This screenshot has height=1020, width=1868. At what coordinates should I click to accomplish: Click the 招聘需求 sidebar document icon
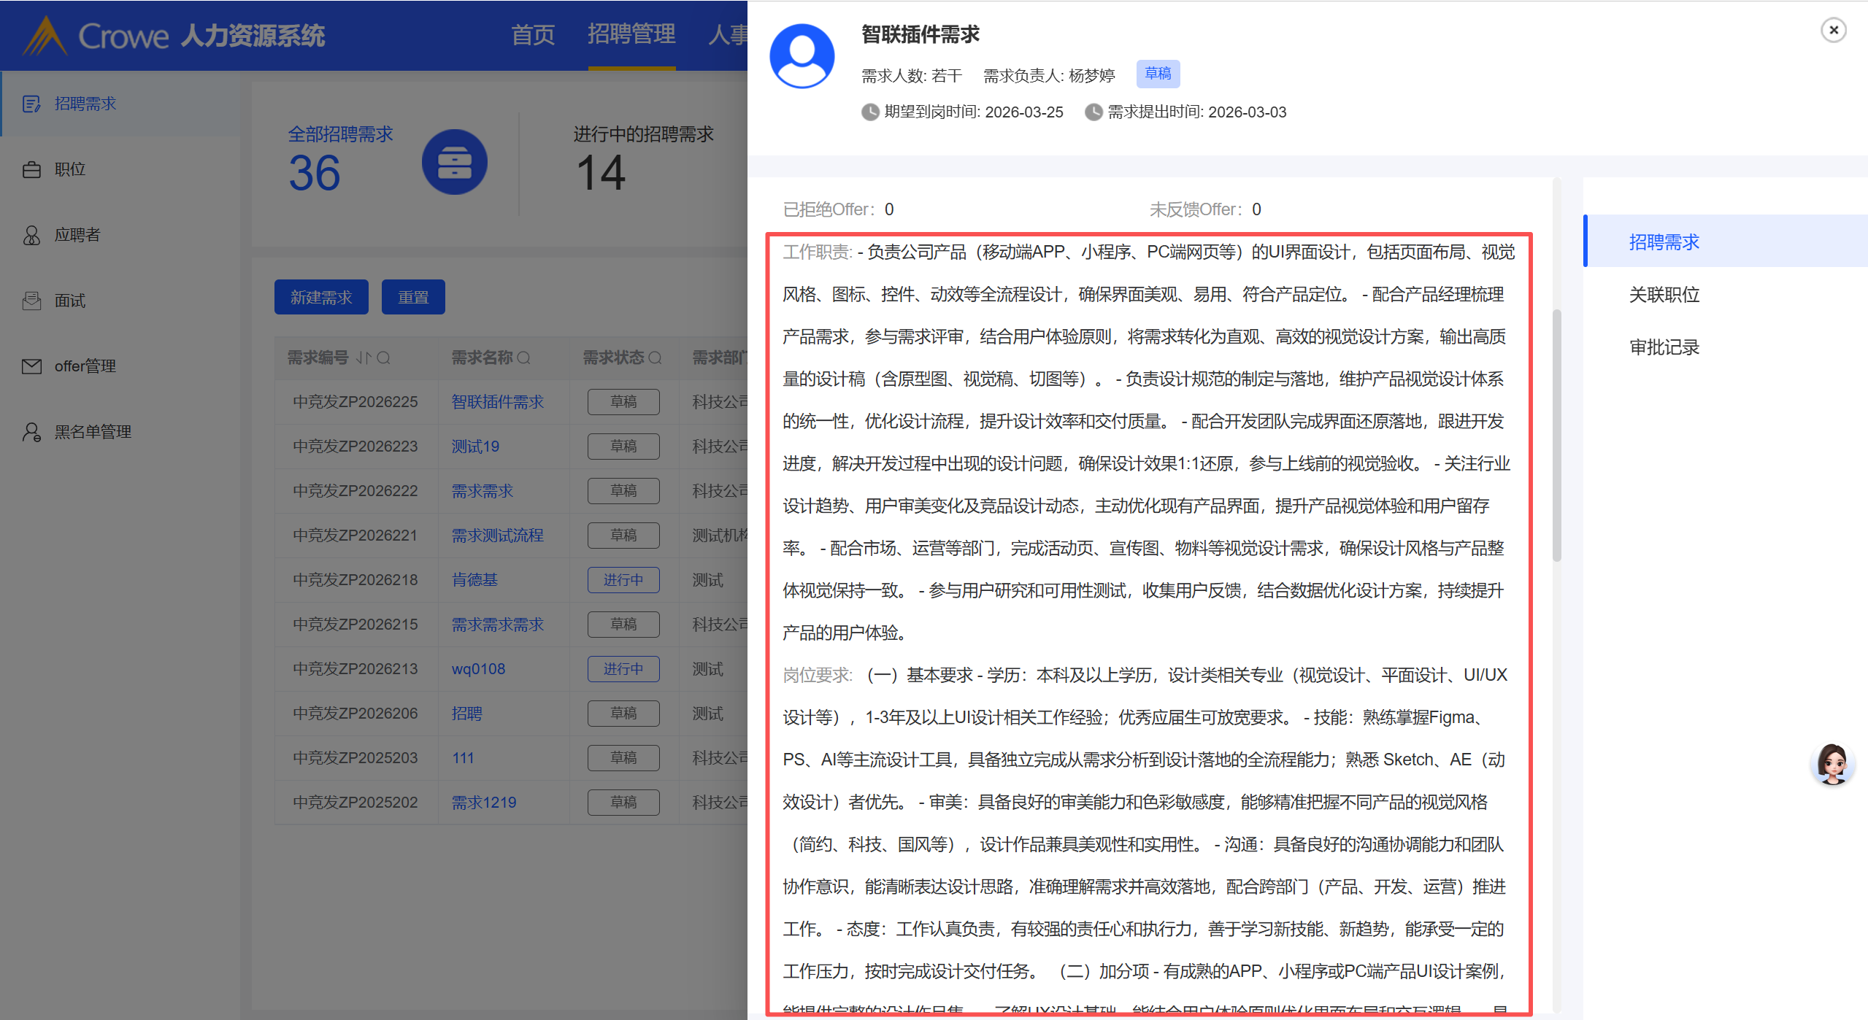click(31, 104)
